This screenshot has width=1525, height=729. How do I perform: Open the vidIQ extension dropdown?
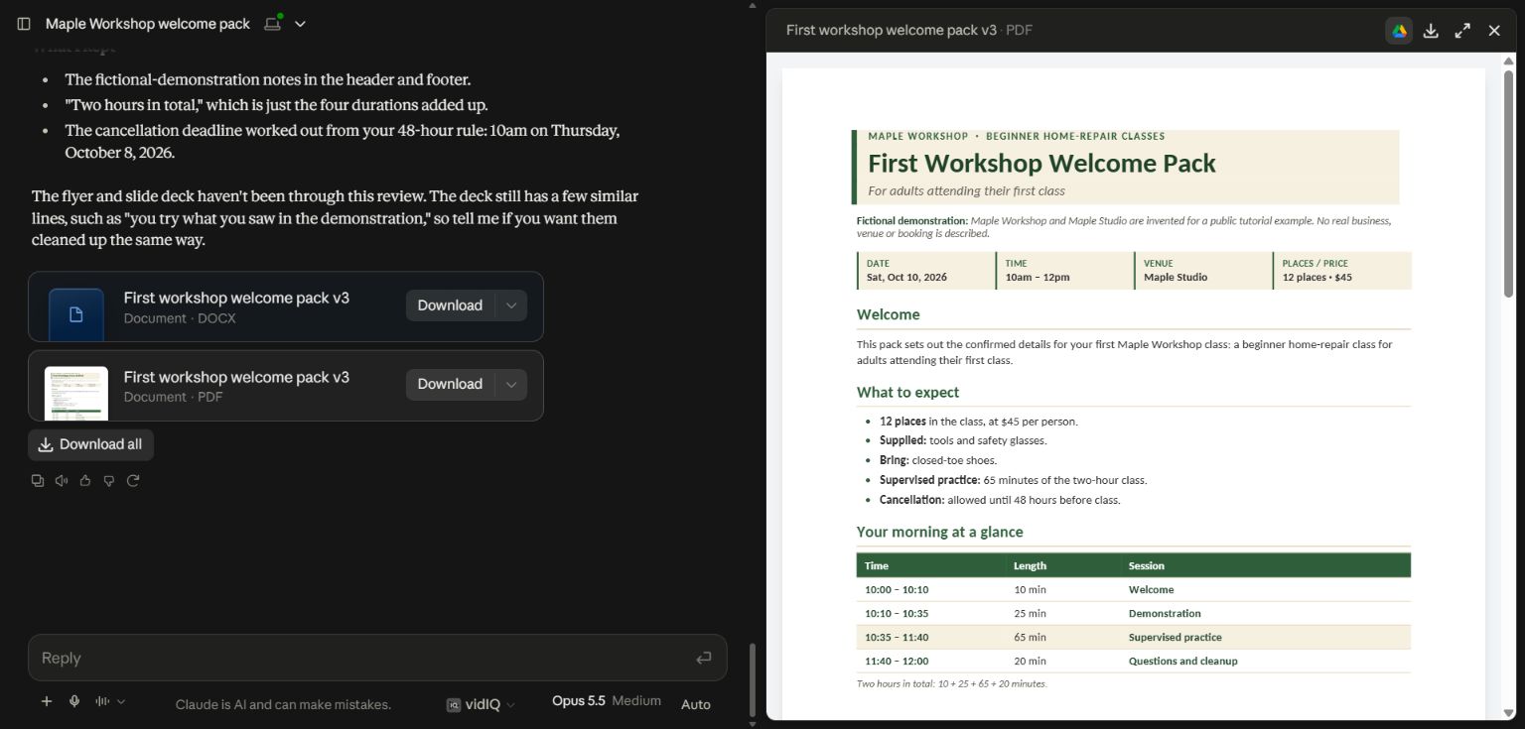tap(482, 704)
